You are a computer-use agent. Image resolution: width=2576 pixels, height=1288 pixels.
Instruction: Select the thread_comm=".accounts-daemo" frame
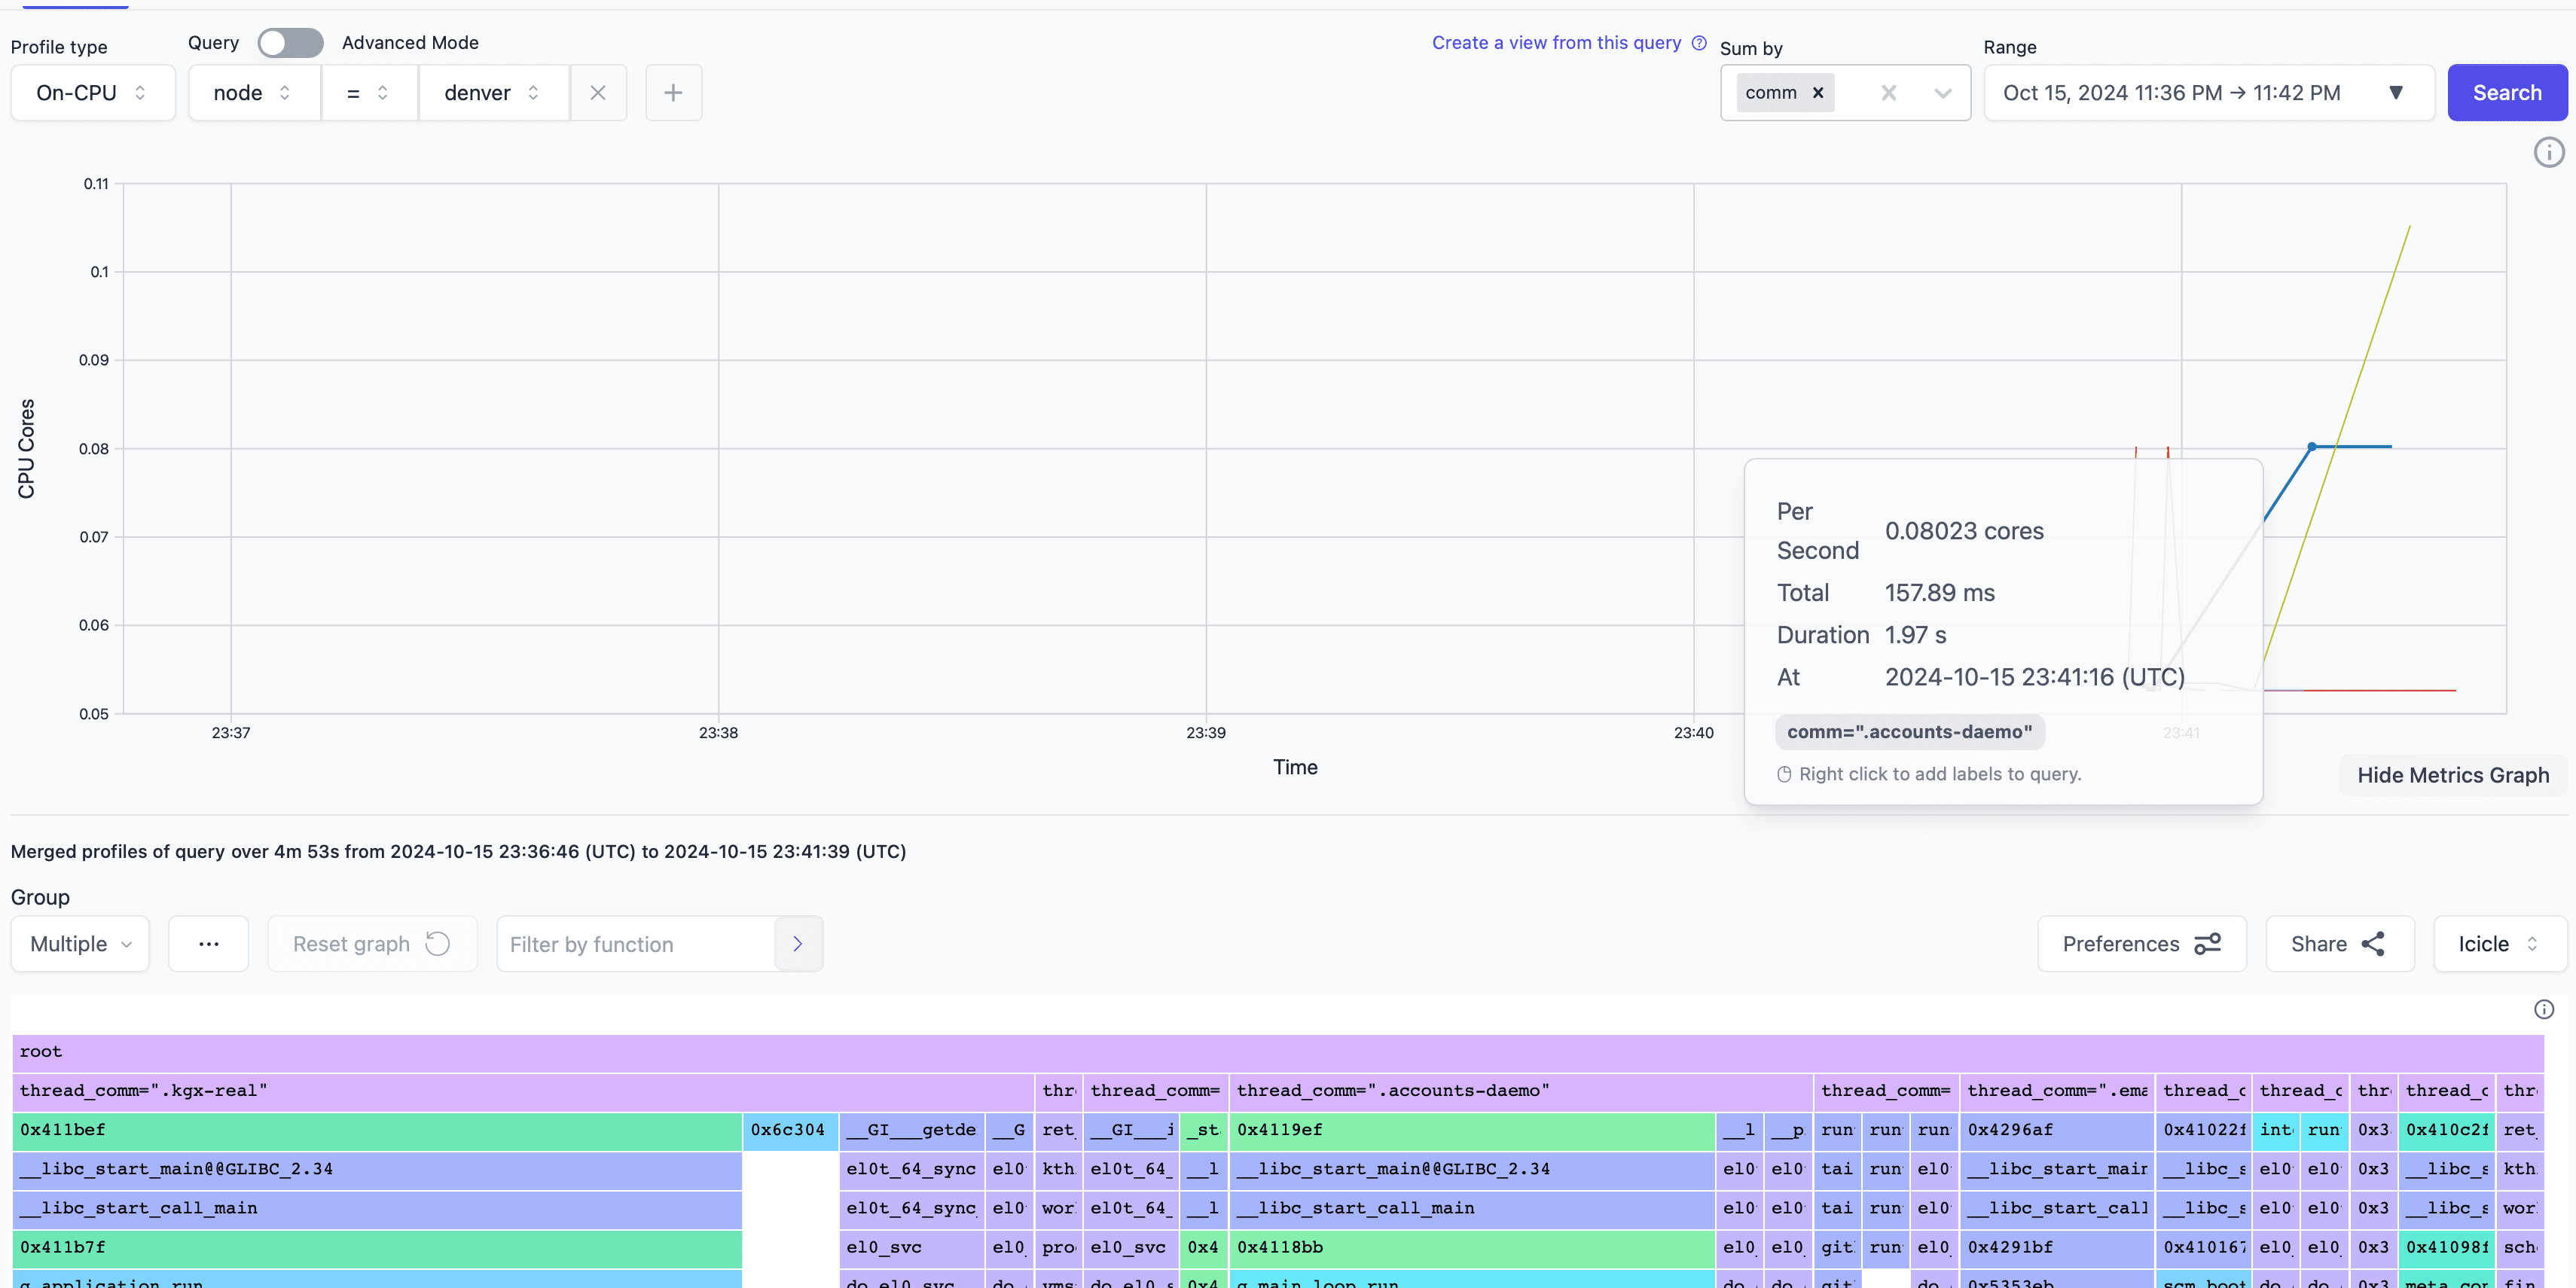[x=1520, y=1091]
